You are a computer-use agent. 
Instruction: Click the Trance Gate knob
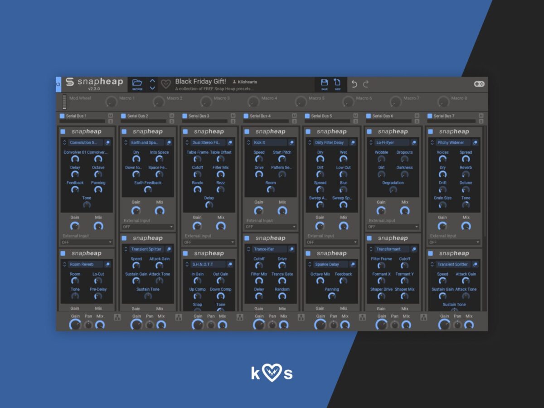point(282,281)
